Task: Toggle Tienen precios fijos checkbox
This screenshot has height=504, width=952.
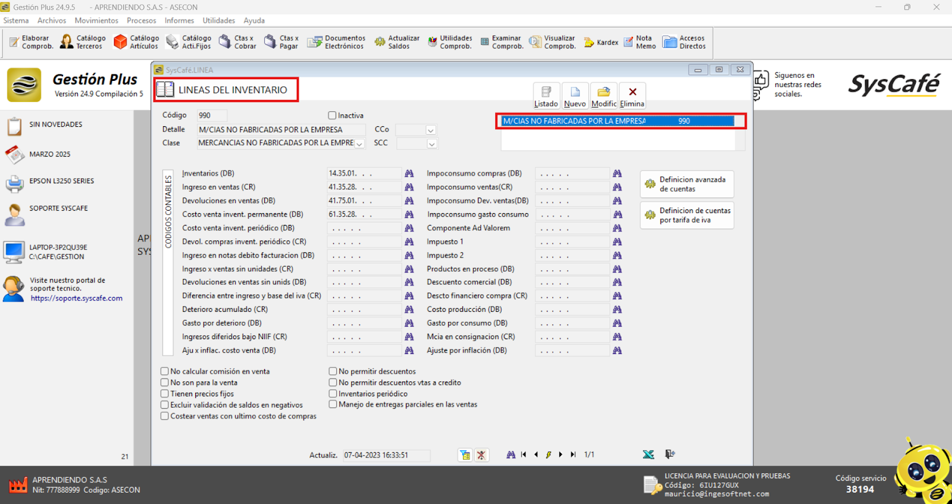Action: pos(165,394)
